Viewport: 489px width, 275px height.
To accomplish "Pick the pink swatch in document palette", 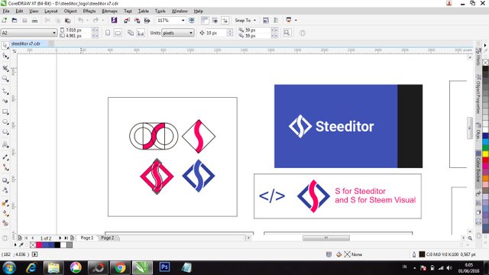I will [39, 245].
